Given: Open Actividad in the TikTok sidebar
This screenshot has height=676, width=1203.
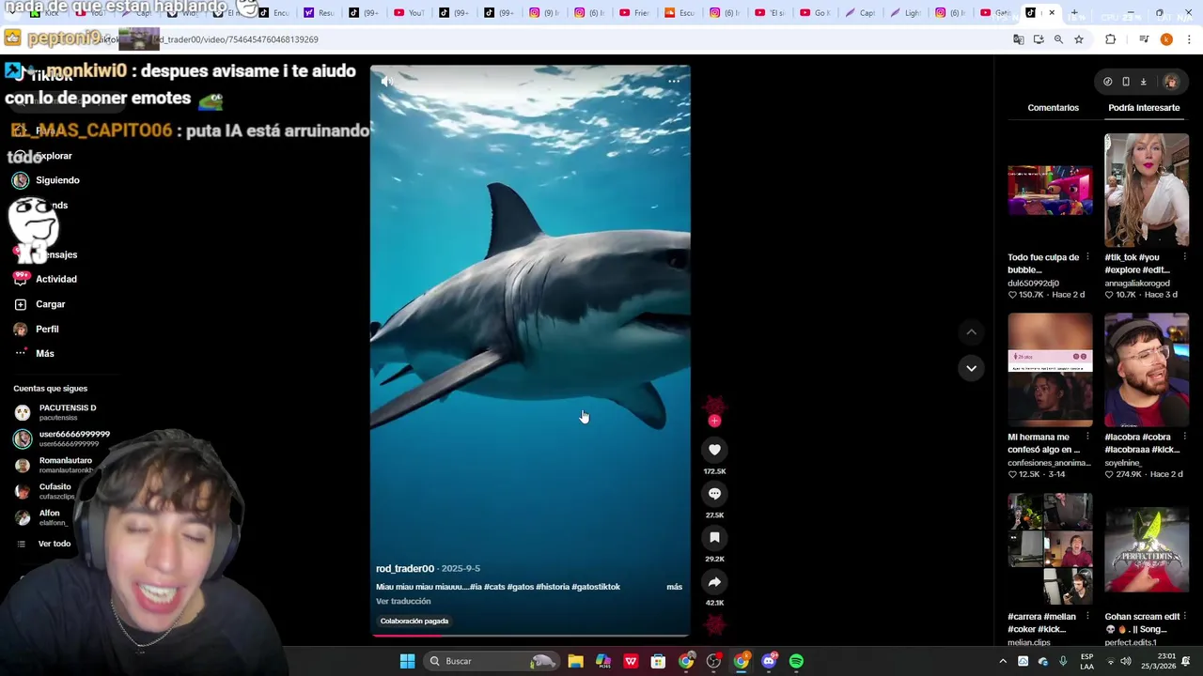Looking at the screenshot, I should (x=45, y=279).
